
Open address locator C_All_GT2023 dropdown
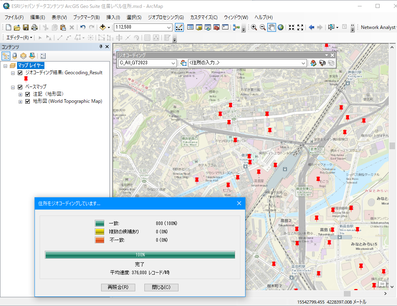click(x=173, y=63)
